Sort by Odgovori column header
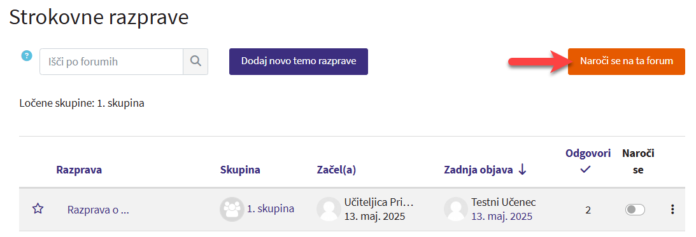The height and width of the screenshot is (237, 696). pos(588,154)
